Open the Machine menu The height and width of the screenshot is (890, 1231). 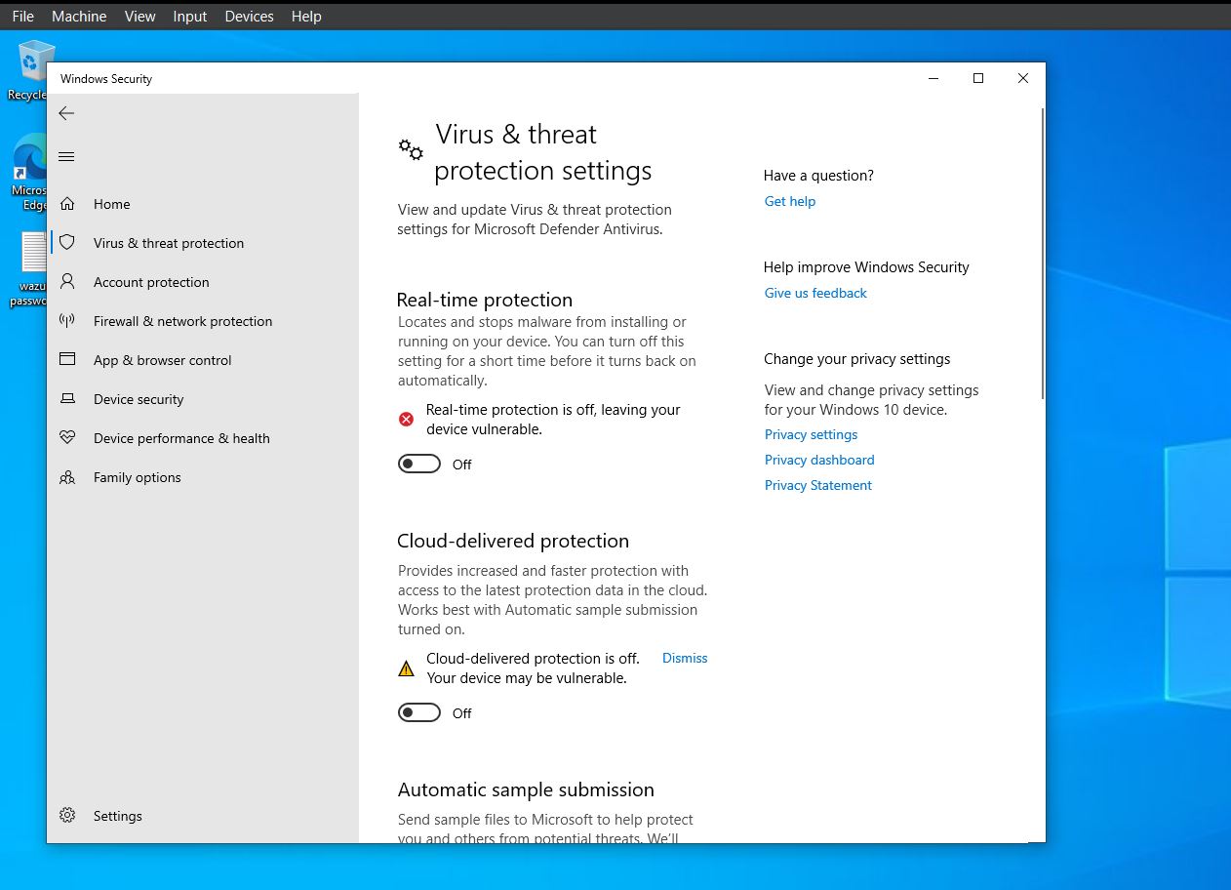pos(78,16)
